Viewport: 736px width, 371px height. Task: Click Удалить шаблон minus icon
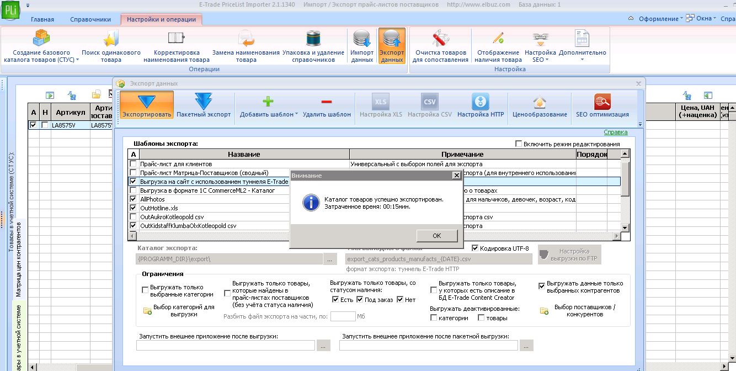pos(327,102)
